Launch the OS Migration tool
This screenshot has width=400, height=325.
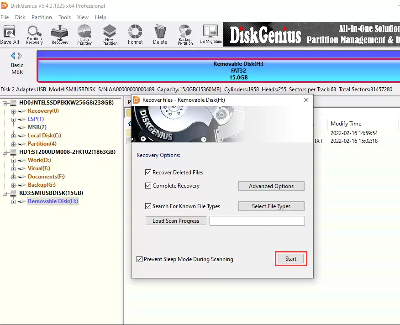(x=211, y=34)
